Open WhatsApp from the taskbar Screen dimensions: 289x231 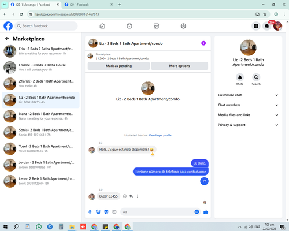tap(39, 227)
